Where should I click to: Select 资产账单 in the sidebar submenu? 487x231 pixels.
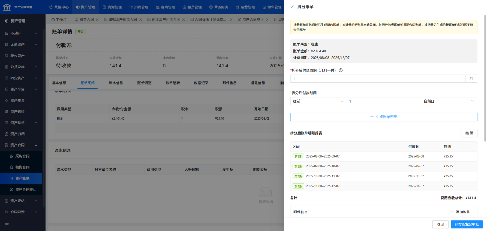21,178
